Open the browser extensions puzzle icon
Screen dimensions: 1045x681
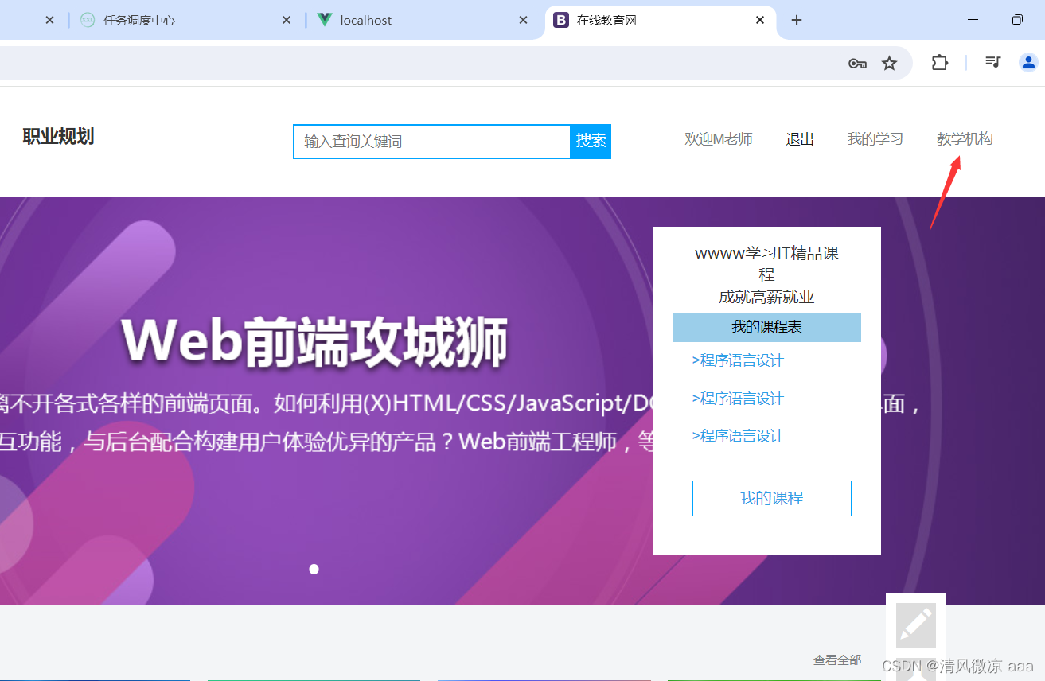tap(940, 63)
